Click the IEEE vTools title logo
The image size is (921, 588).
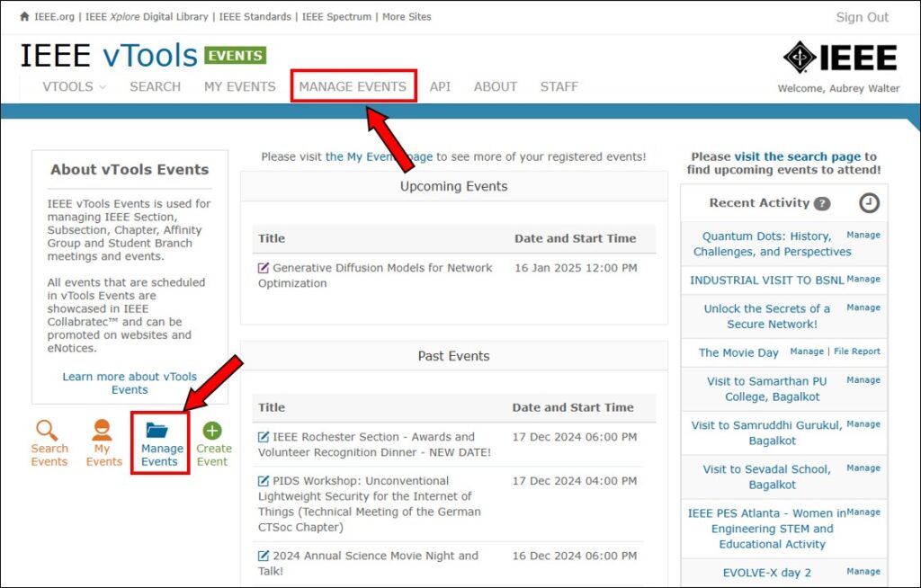pos(109,56)
